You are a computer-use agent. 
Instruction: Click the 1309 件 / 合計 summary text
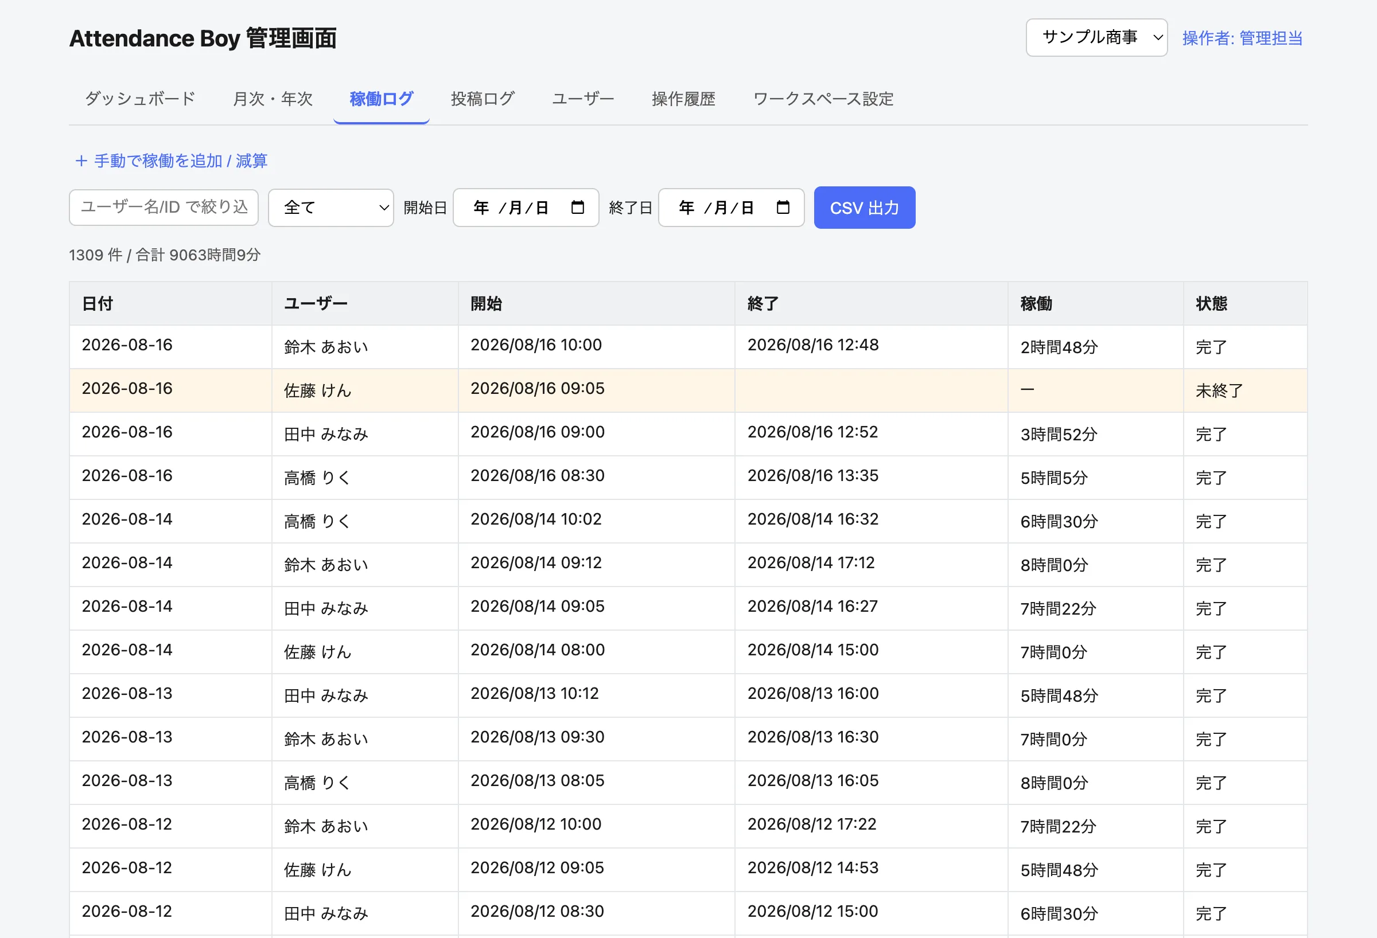coord(165,255)
